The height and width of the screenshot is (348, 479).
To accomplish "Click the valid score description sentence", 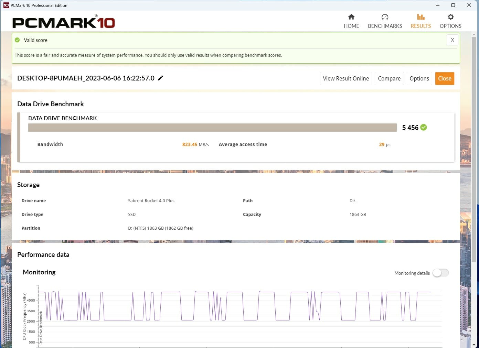I will pyautogui.click(x=148, y=55).
